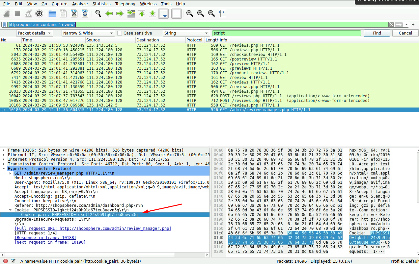
Task: Sort the packet list by Source column
Action: coord(110,40)
